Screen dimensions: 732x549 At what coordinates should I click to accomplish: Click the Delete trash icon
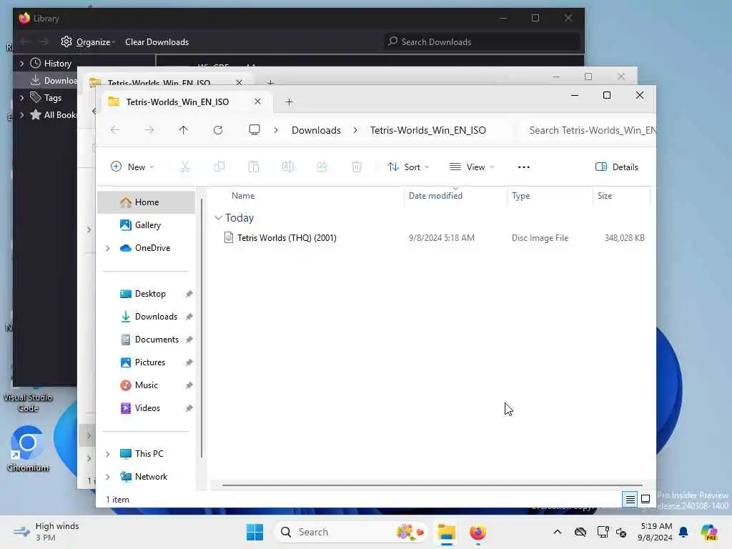357,167
